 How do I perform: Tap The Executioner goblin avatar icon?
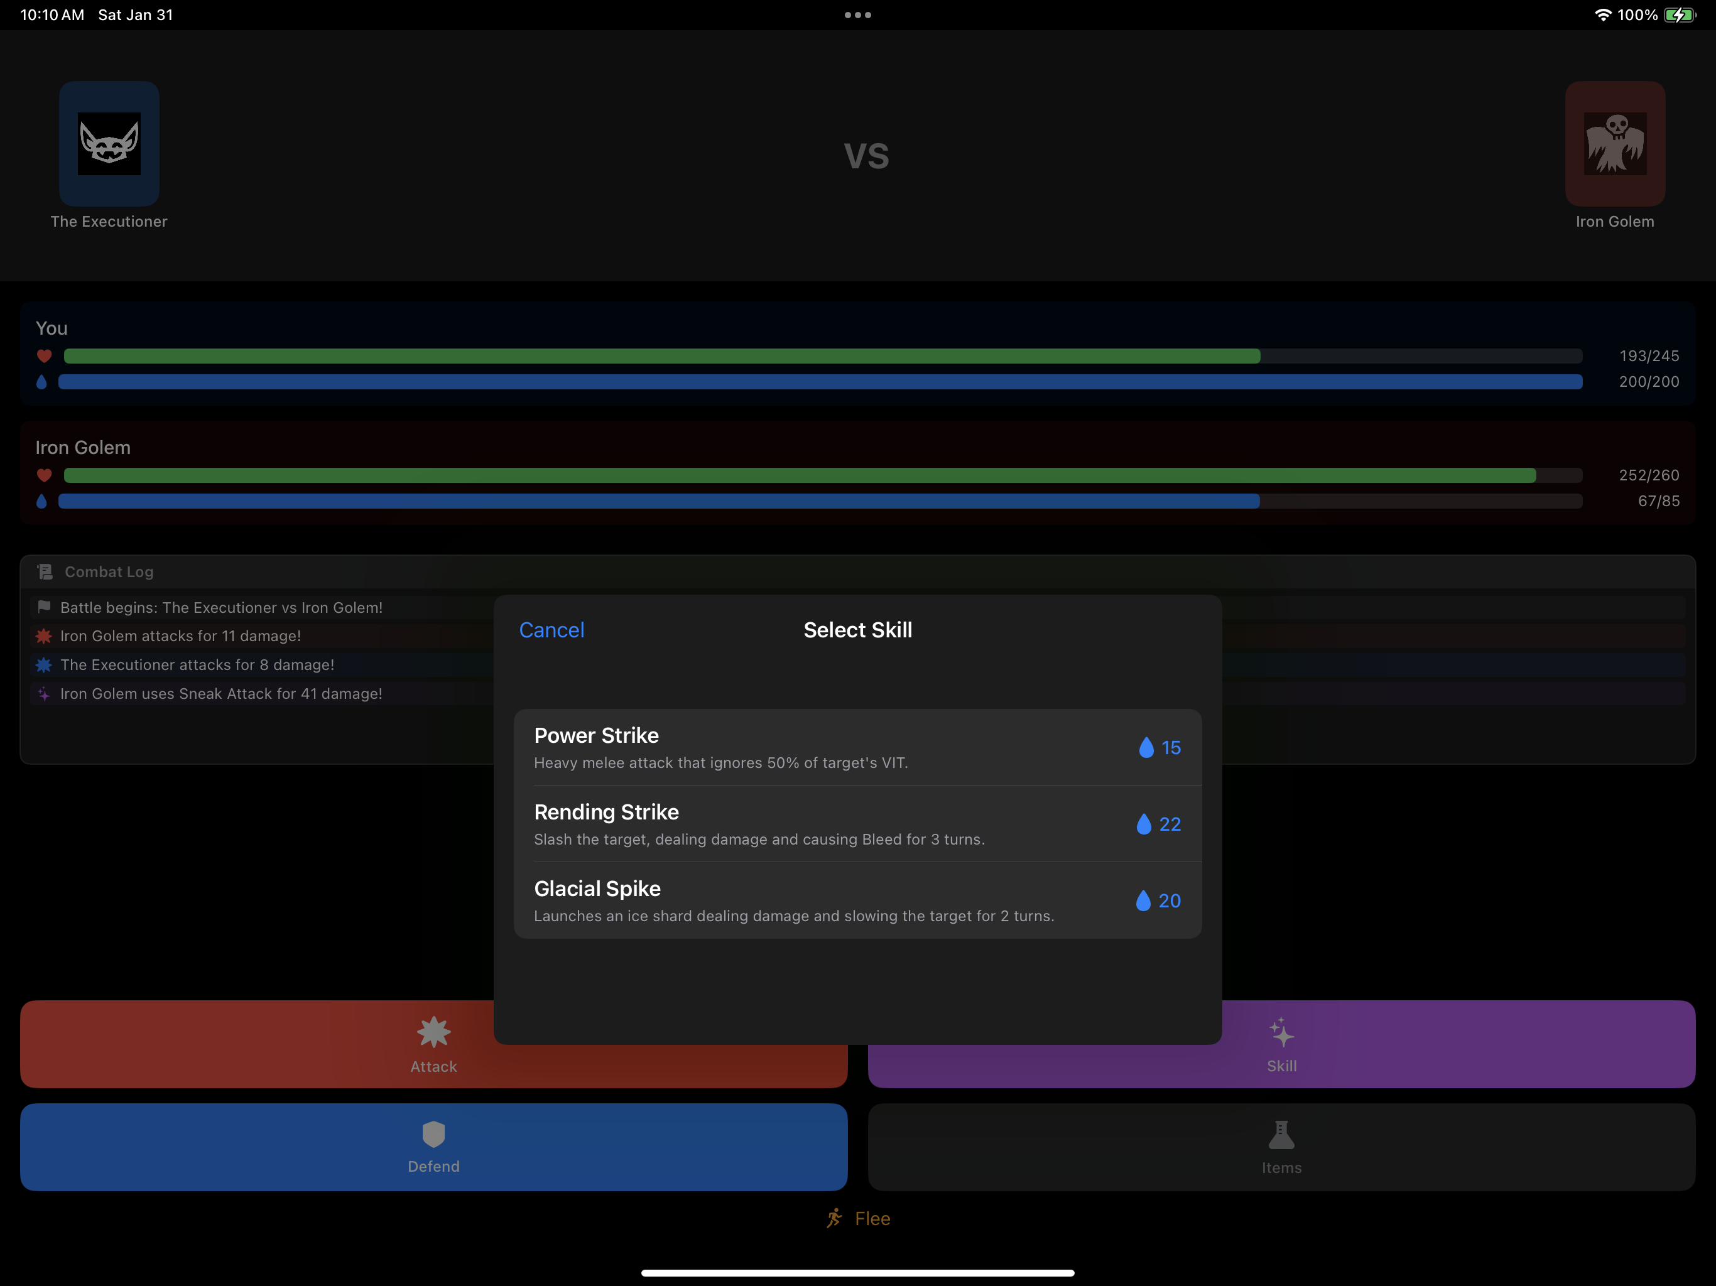109,144
